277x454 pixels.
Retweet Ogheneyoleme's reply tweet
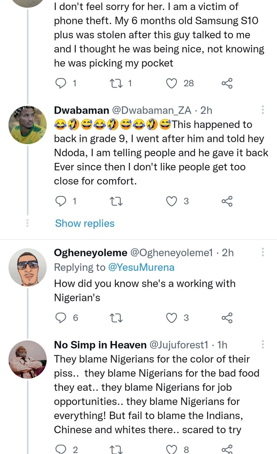(114, 318)
